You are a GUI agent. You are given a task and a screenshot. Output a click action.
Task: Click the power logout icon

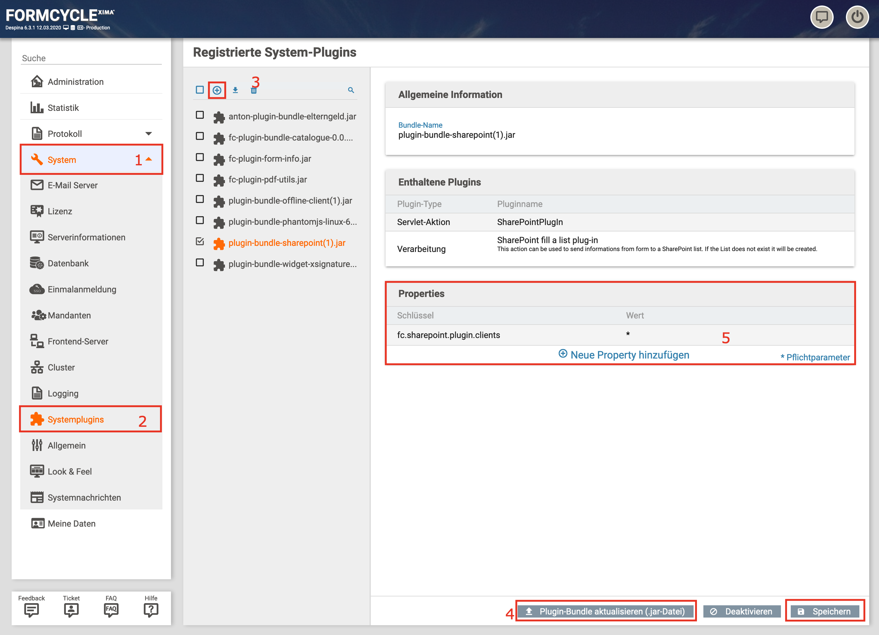click(x=857, y=17)
